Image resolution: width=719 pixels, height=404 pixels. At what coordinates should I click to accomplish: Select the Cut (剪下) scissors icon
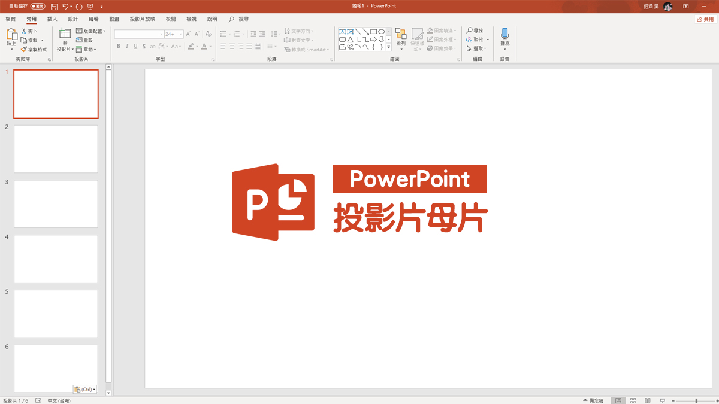[x=25, y=31]
